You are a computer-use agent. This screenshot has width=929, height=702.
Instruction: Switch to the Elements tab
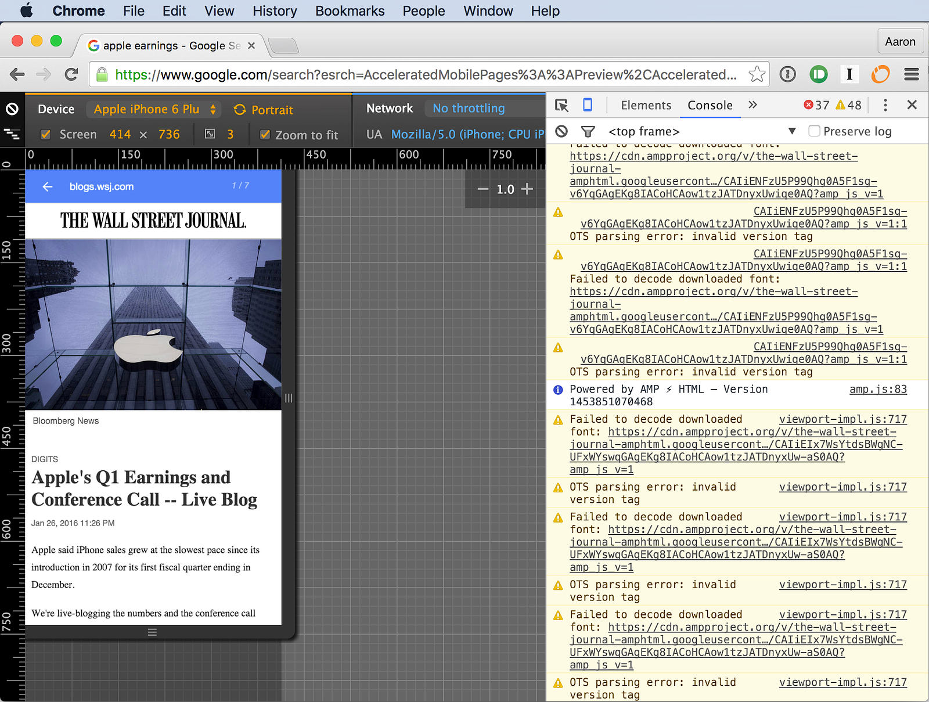click(646, 105)
